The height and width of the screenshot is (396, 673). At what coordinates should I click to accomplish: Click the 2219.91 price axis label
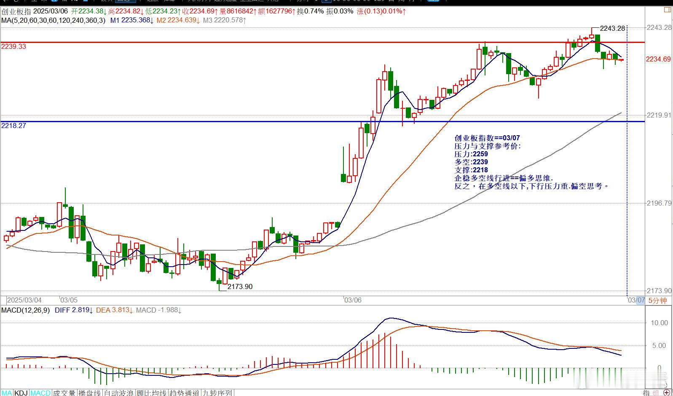659,115
